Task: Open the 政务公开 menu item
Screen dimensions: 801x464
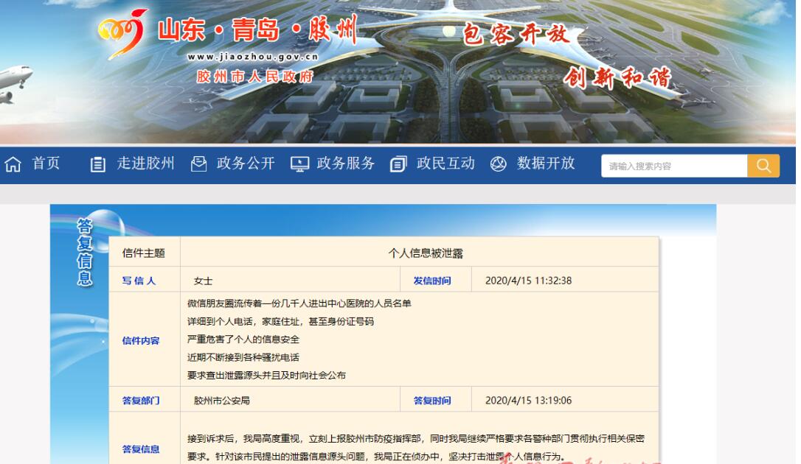Action: (246, 164)
